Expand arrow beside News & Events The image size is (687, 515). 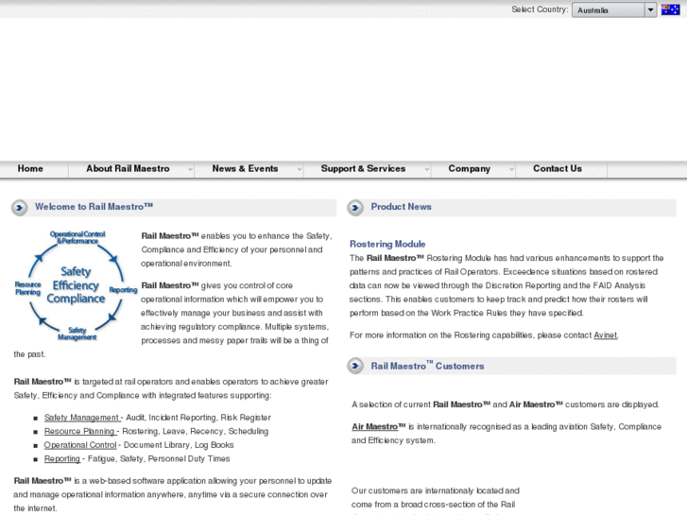300,169
